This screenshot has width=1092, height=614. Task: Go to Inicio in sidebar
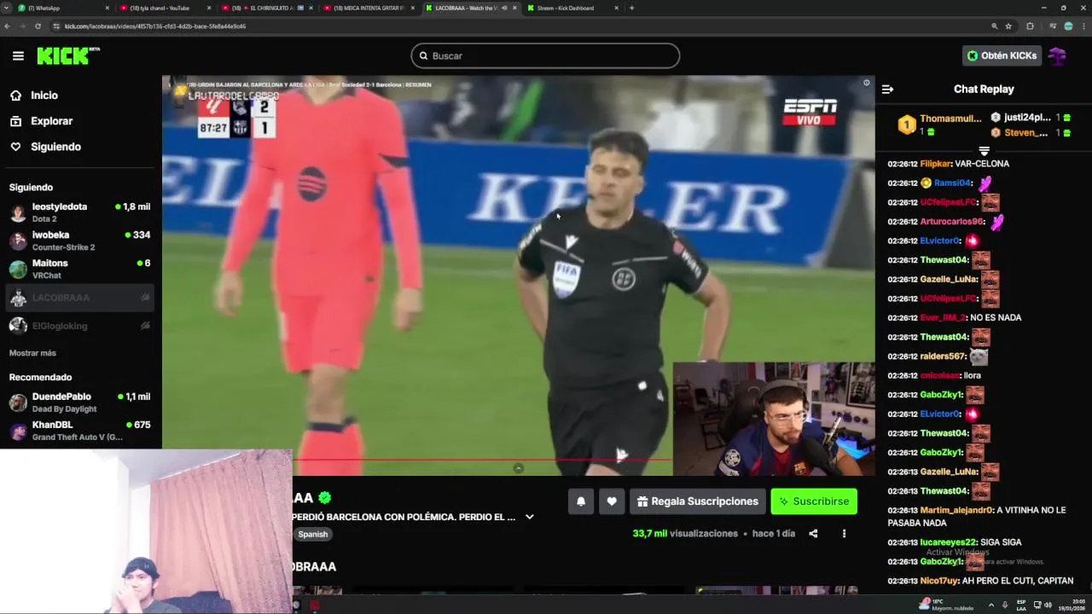tap(34, 96)
